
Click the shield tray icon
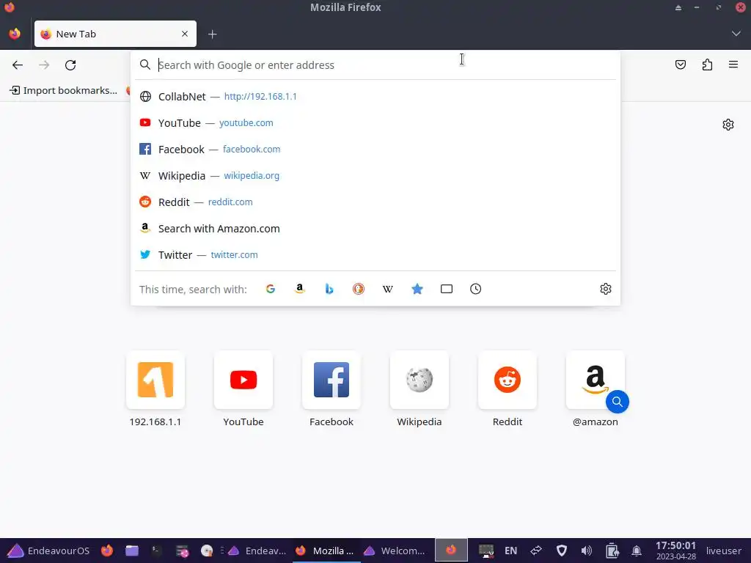(x=561, y=551)
